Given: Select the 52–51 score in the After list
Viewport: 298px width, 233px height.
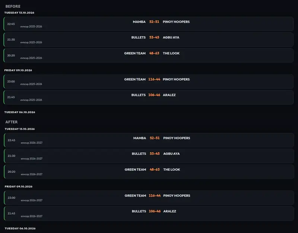Looking at the screenshot, I should click(x=155, y=138).
